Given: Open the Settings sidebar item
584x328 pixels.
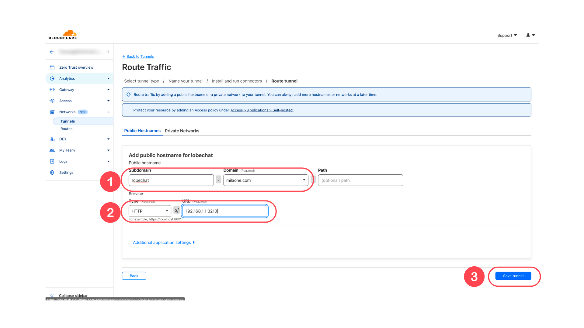Looking at the screenshot, I should click(66, 173).
